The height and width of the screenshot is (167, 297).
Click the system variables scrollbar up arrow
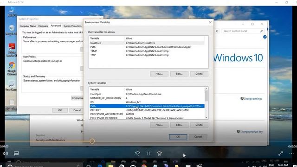(206, 89)
